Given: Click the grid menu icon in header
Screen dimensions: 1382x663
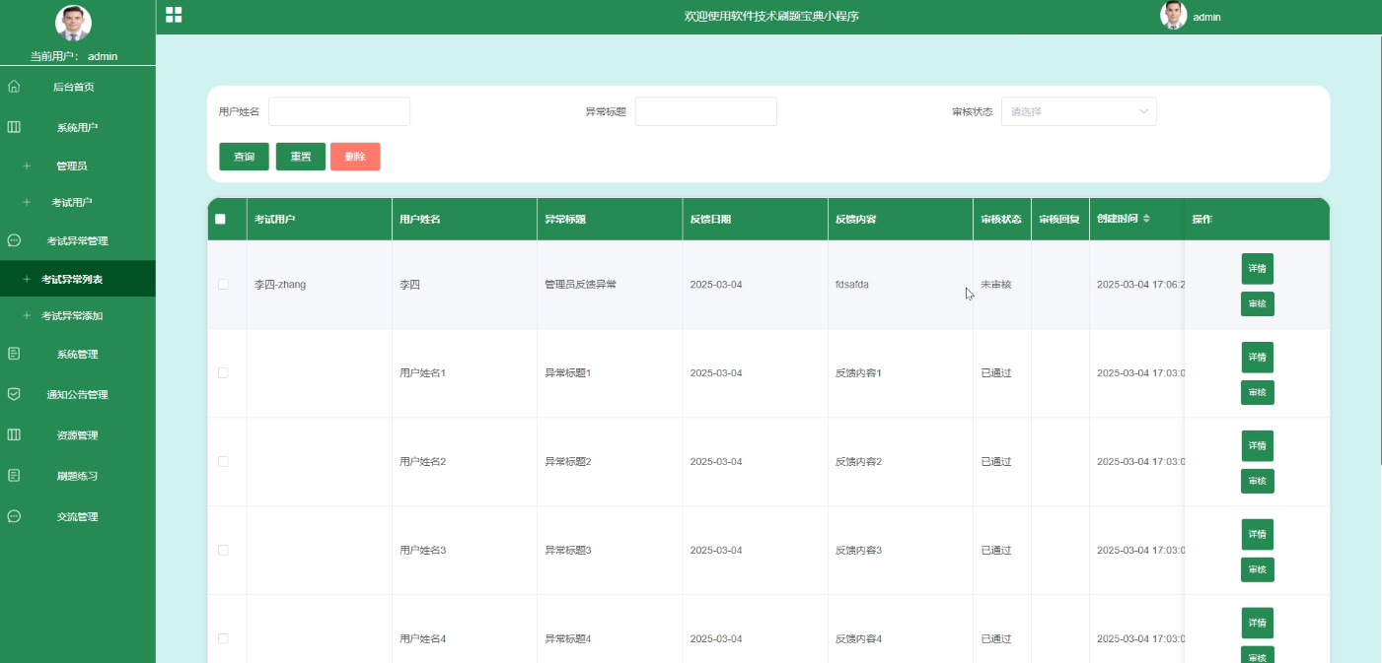Looking at the screenshot, I should click(x=174, y=15).
